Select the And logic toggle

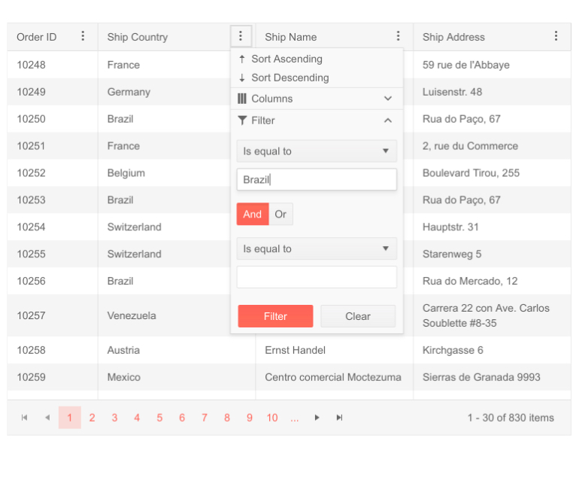click(253, 215)
